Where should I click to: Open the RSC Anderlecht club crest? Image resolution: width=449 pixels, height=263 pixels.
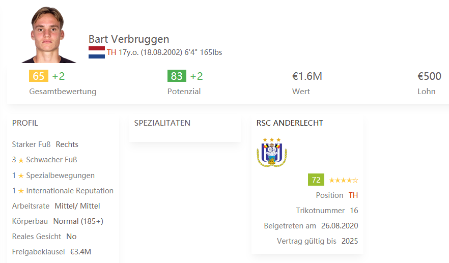(x=272, y=152)
